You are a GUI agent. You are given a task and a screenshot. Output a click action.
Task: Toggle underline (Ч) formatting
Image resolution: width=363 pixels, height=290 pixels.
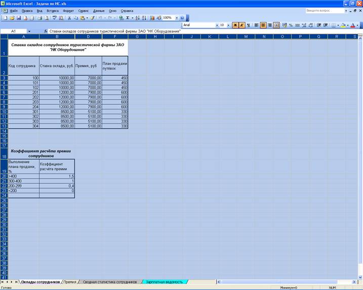248,25
